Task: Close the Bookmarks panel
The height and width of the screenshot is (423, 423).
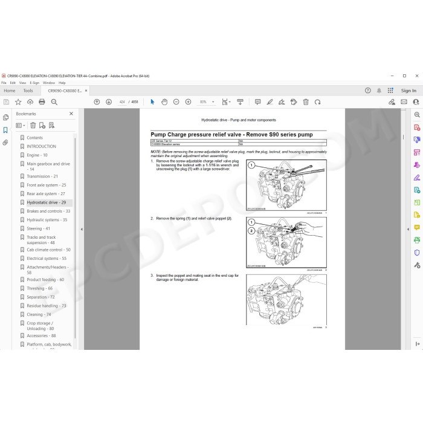Action: pyautogui.click(x=71, y=114)
